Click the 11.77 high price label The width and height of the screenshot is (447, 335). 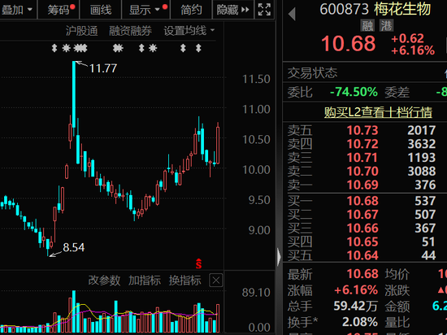pyautogui.click(x=103, y=68)
